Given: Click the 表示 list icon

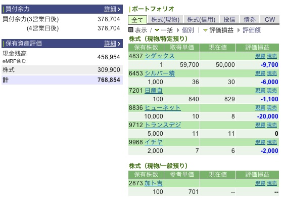Looking at the screenshot, I should (x=131, y=30).
